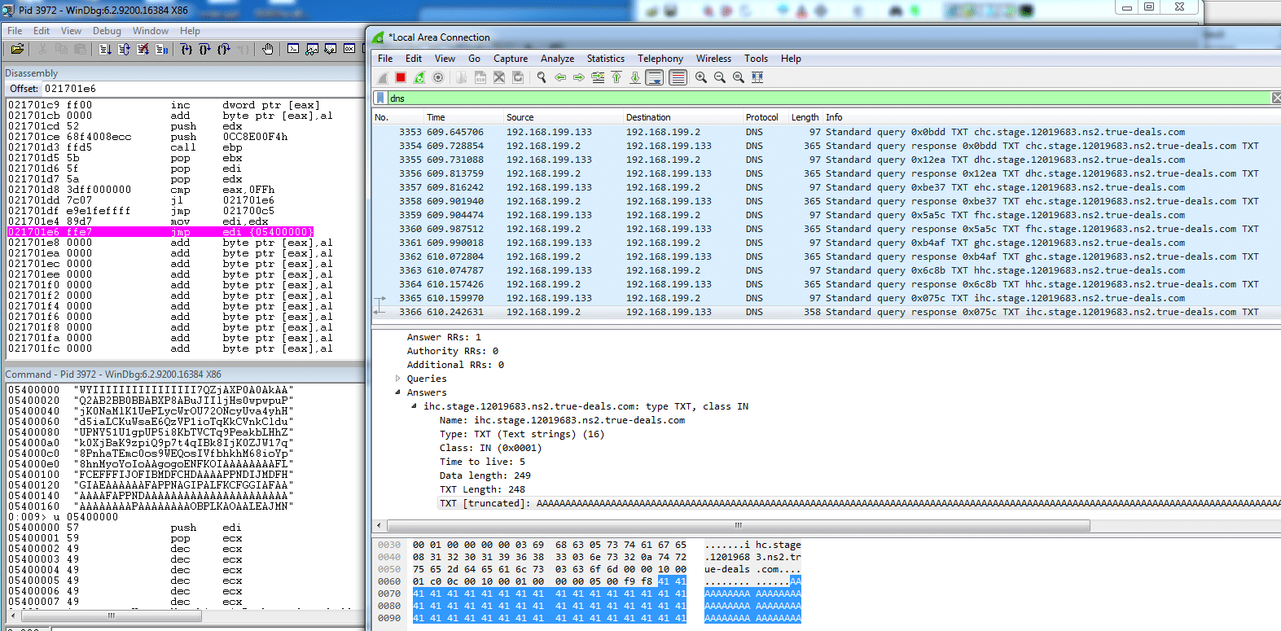
Task: Jump to last packet icon
Action: pos(635,77)
